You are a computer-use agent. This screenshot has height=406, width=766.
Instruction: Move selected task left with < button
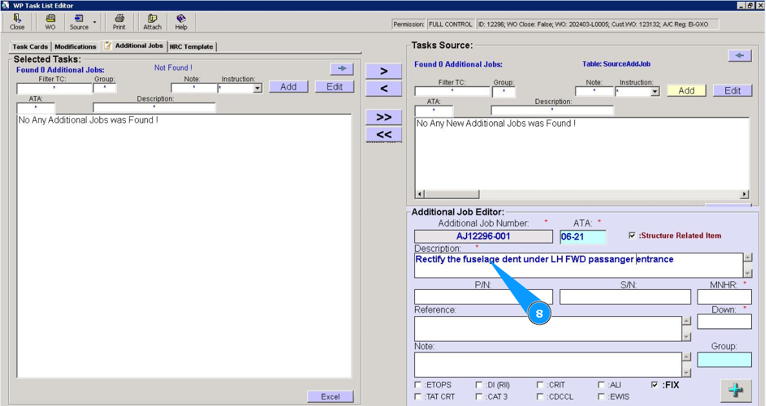point(384,88)
